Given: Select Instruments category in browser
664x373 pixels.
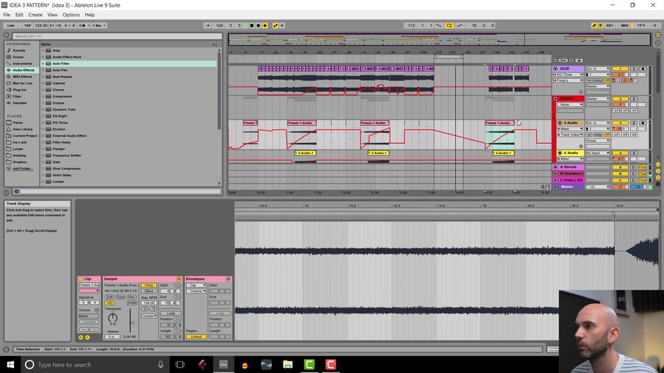Looking at the screenshot, I should click(x=22, y=64).
